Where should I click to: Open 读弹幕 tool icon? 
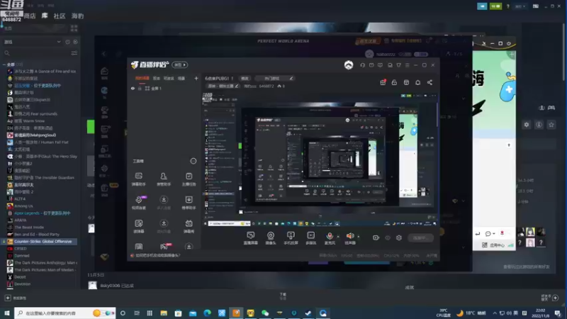point(139,226)
